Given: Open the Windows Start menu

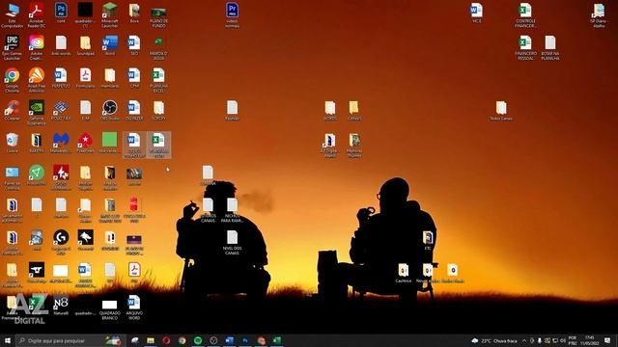Looking at the screenshot, I should 8,340.
